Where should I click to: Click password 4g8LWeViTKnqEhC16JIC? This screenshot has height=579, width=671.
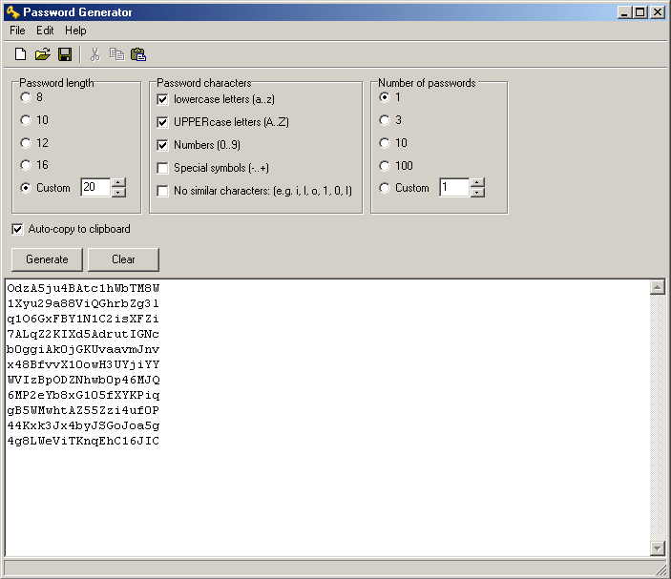point(83,441)
